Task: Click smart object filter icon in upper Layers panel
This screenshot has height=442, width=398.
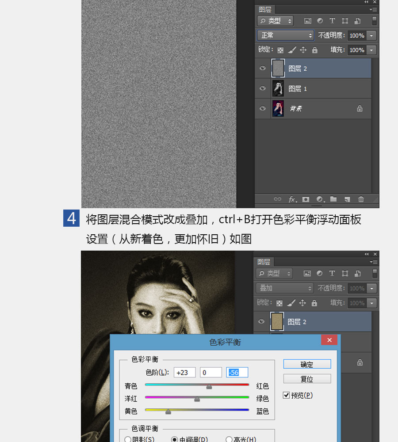Action: click(357, 21)
